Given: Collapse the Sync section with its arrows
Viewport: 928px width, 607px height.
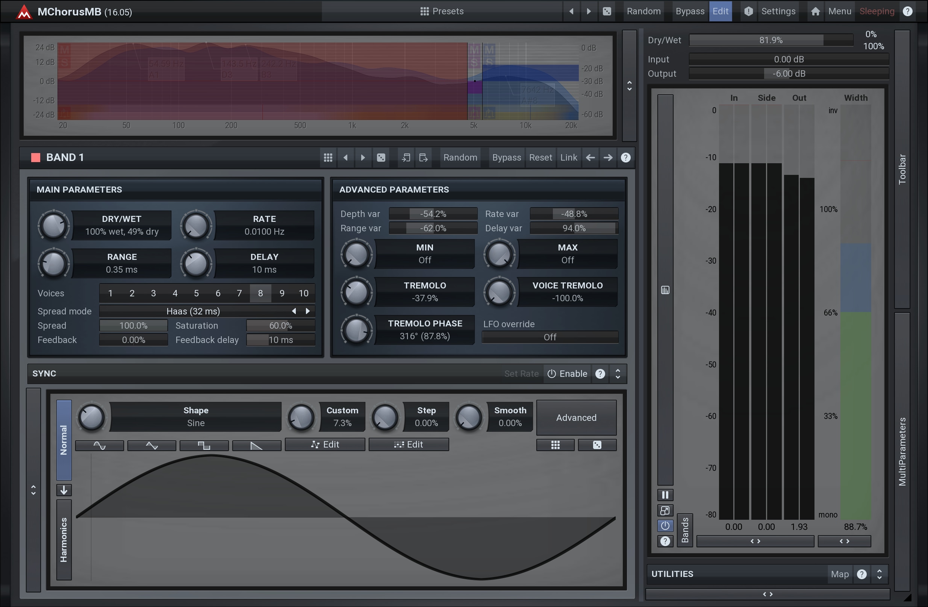Looking at the screenshot, I should [x=618, y=374].
